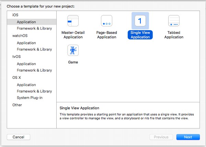Click the Single View Application label text
Viewport: 206px width, 147px height.
point(140,35)
